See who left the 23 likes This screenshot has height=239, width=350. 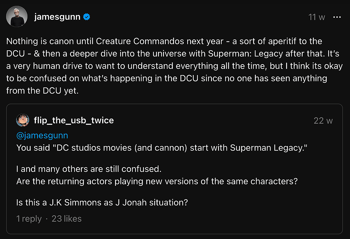67,219
